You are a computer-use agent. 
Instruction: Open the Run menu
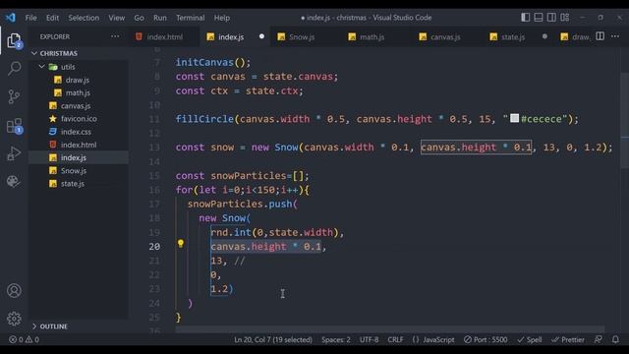[159, 18]
